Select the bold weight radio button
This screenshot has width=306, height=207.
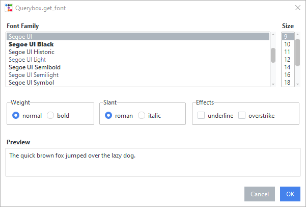(50, 115)
